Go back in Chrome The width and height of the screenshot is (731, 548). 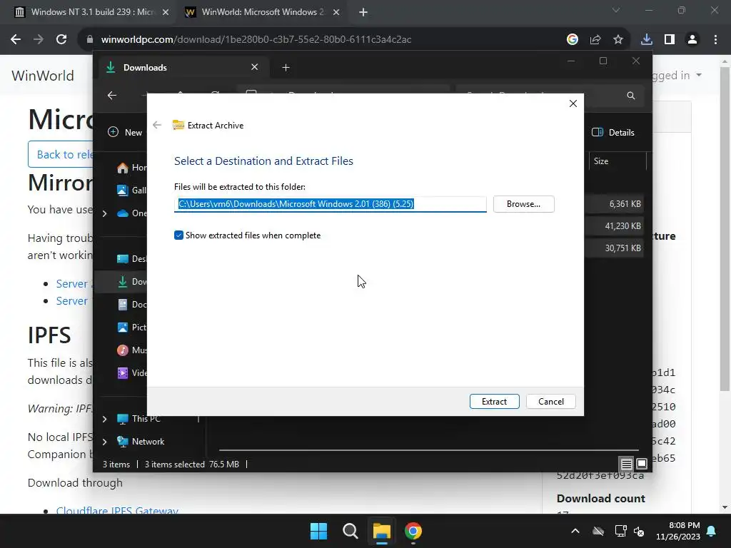coord(16,40)
